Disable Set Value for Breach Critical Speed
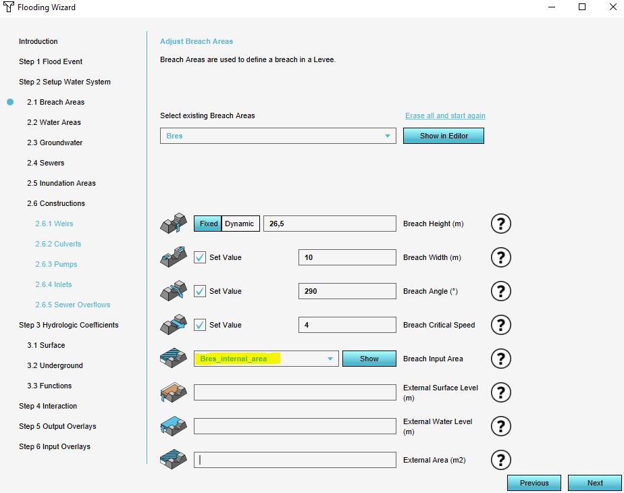 200,325
